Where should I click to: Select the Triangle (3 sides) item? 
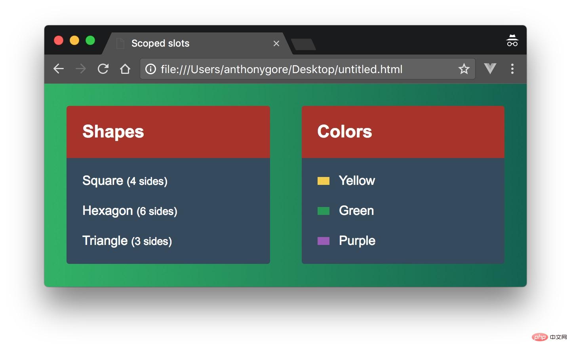[127, 241]
